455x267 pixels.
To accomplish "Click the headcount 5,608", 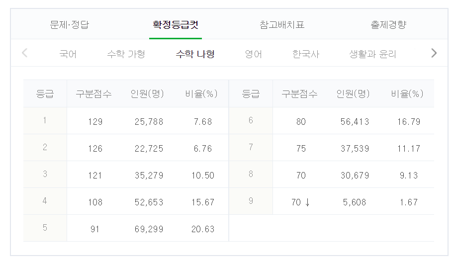I will (x=355, y=202).
